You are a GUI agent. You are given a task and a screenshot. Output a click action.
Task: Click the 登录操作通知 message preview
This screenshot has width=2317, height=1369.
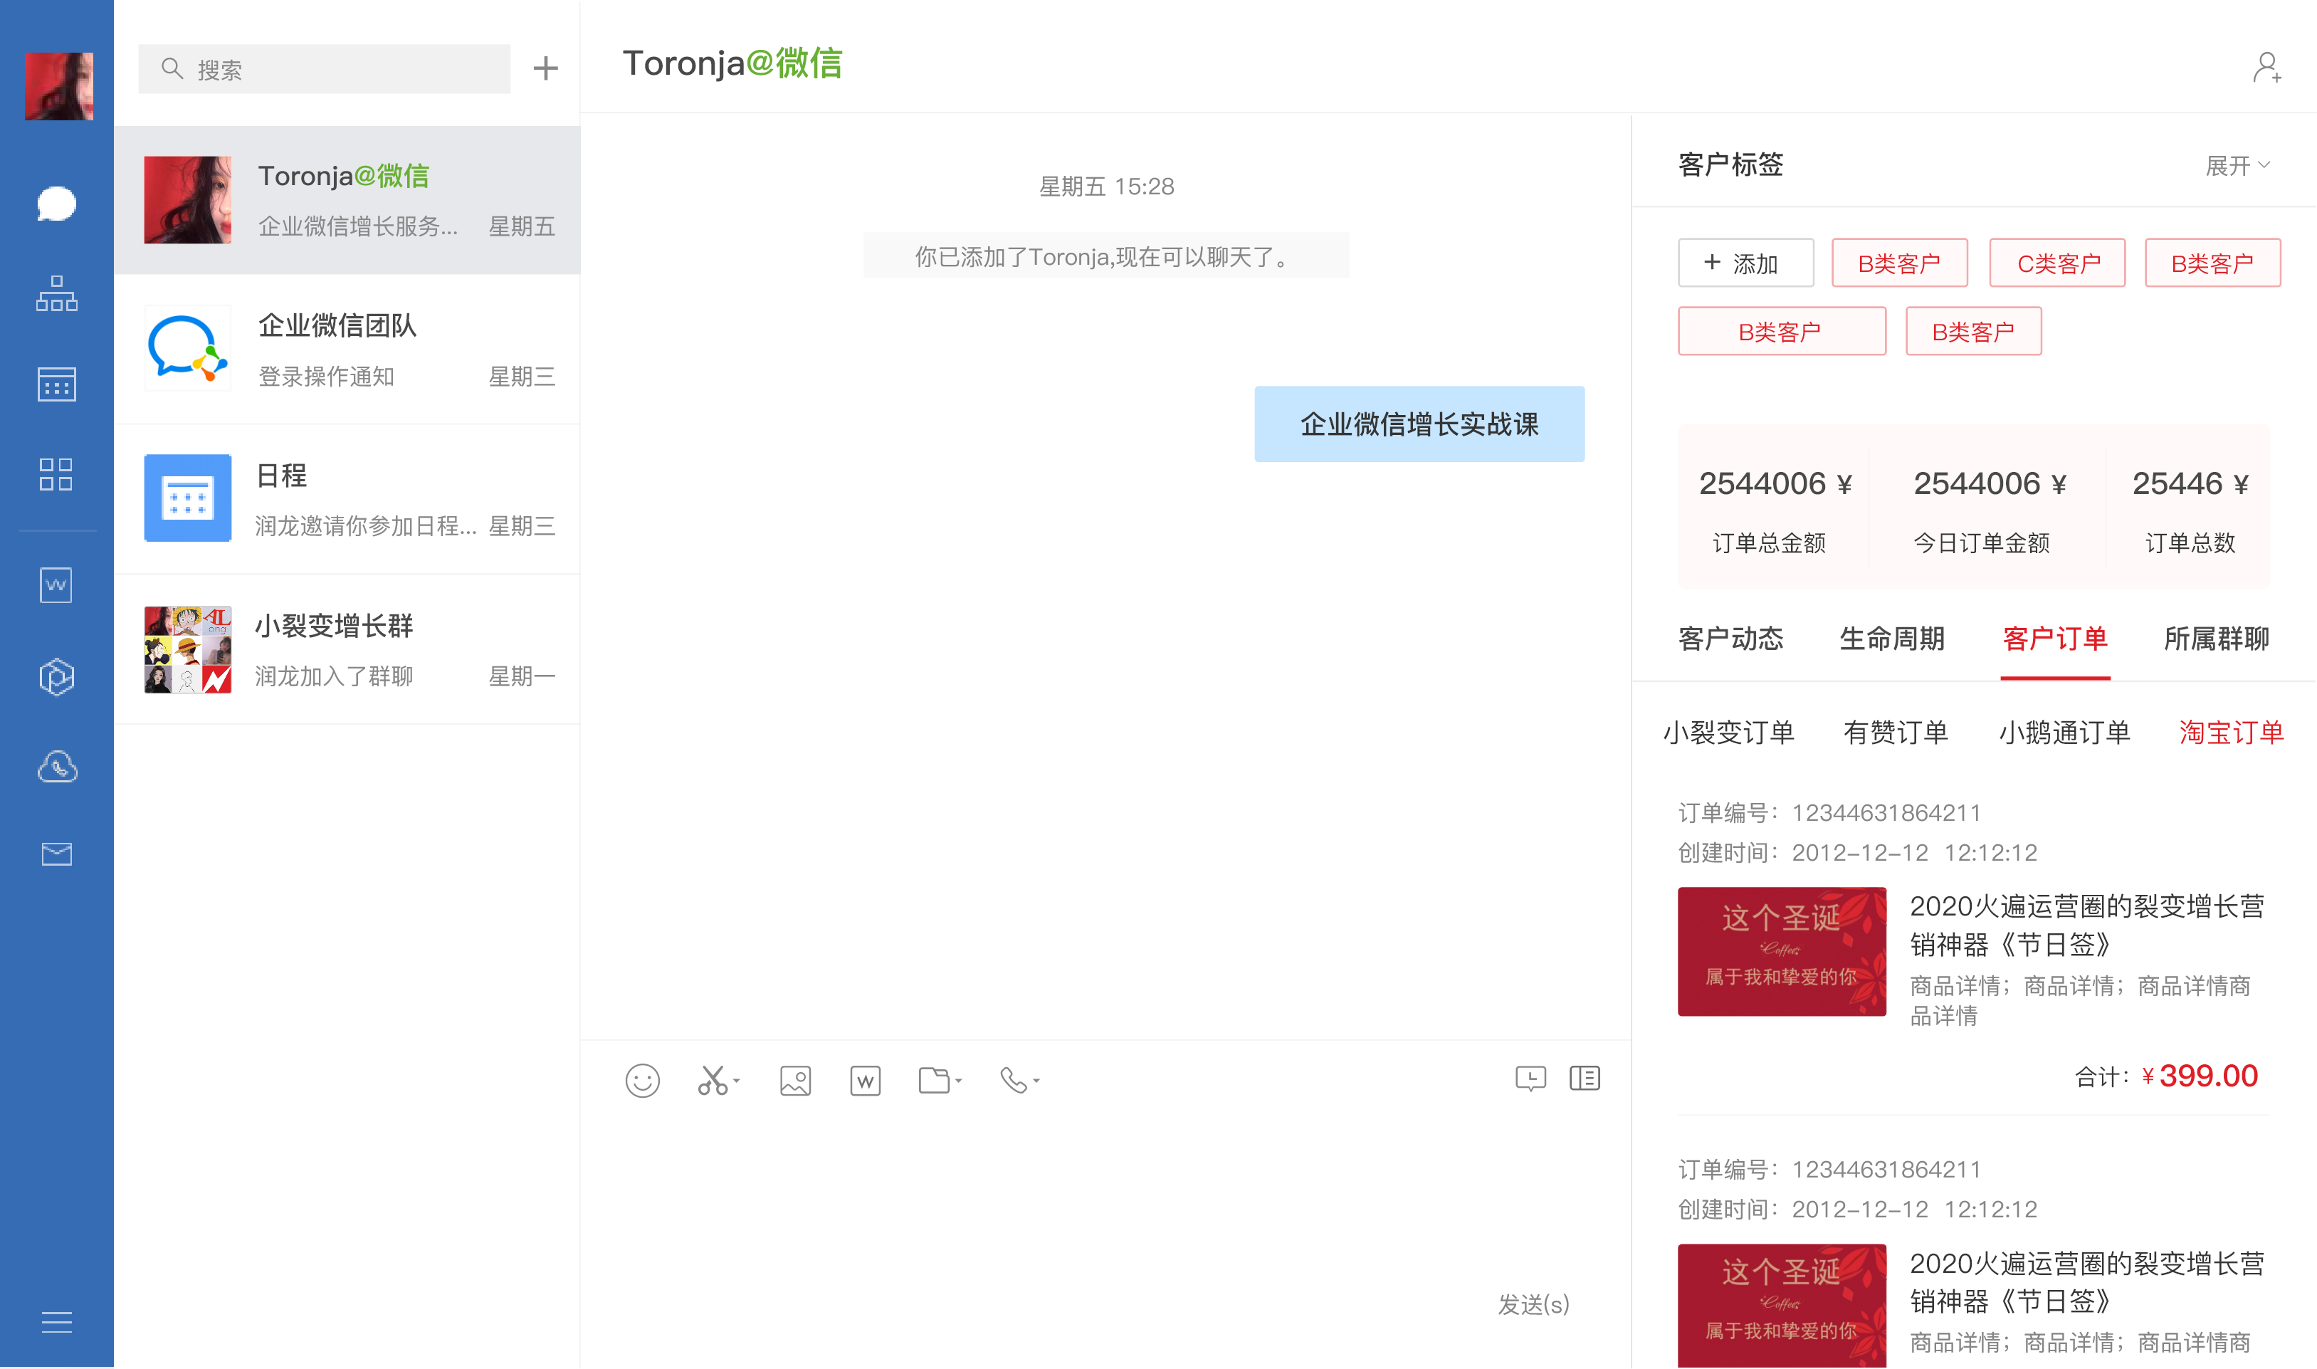click(x=327, y=377)
